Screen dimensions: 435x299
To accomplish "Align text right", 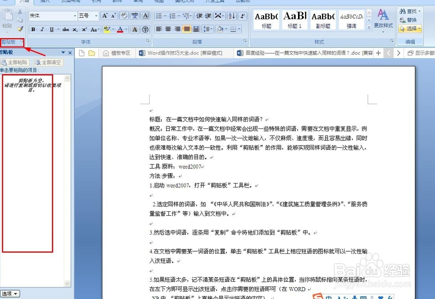I will click(x=177, y=29).
